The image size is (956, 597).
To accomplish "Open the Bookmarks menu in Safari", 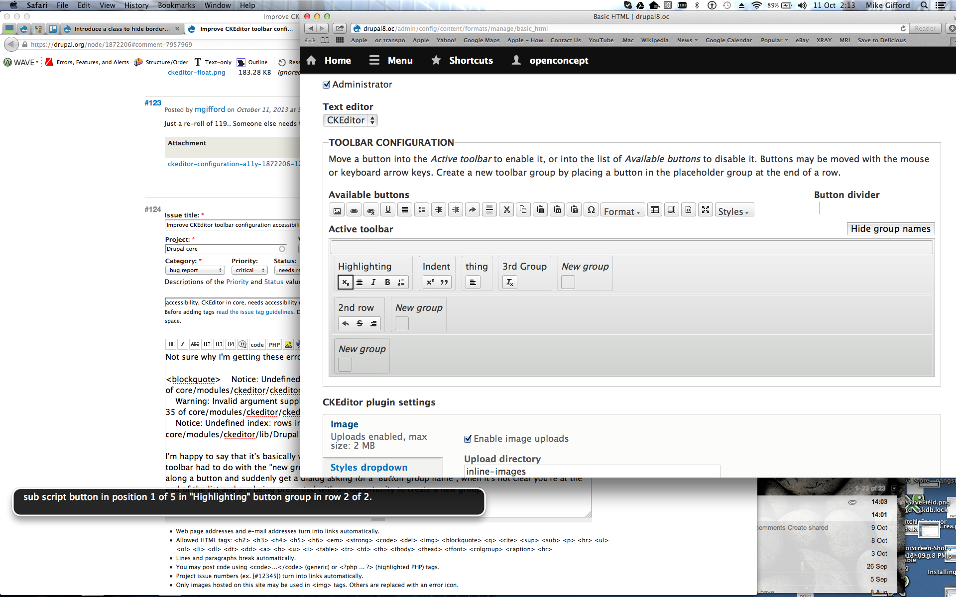I will (176, 5).
